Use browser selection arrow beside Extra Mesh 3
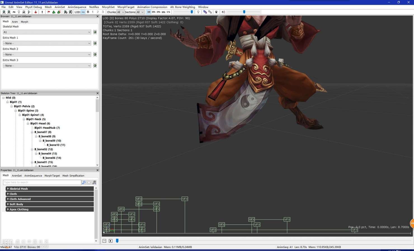The image size is (414, 251). click(95, 66)
